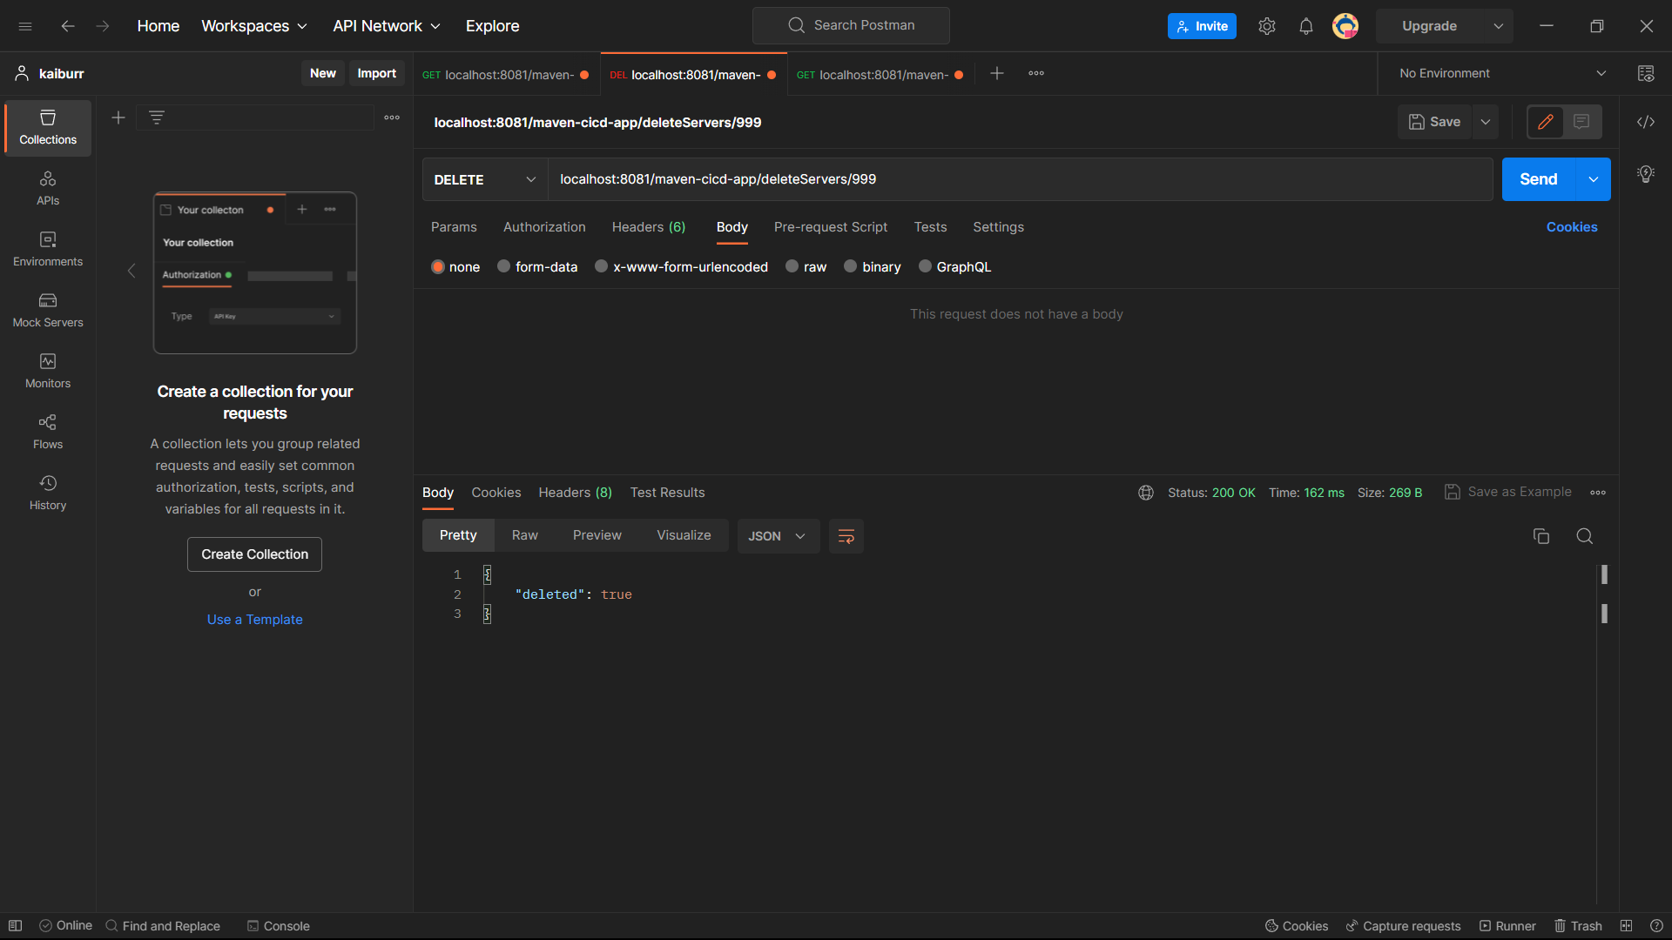The width and height of the screenshot is (1672, 940).
Task: Choose form-data as the body format
Action: point(502,266)
